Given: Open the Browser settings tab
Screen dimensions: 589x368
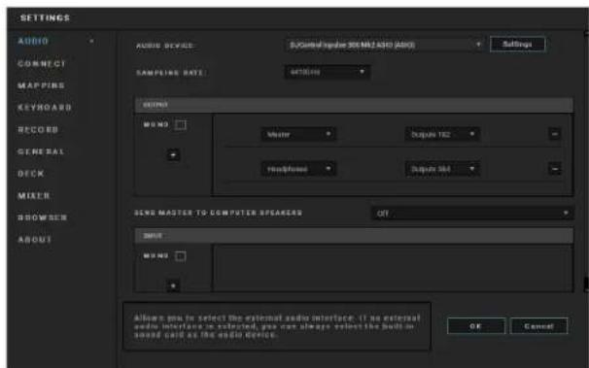Looking at the screenshot, I should (x=42, y=217).
